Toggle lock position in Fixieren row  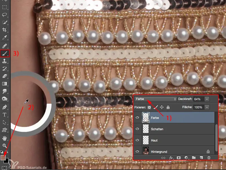tap(162, 107)
